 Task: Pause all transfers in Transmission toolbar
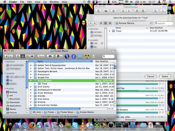tap(123, 11)
